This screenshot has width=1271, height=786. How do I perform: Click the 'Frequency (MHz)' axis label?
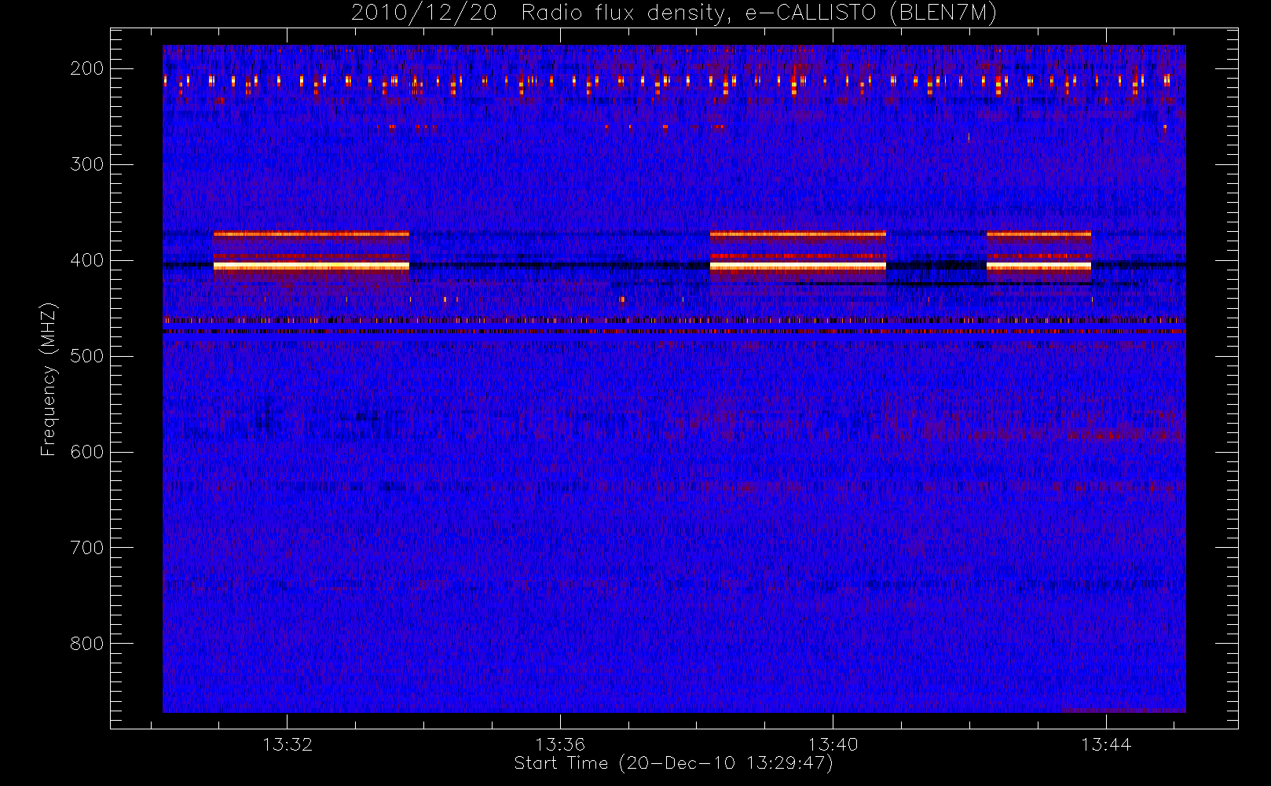click(x=49, y=380)
